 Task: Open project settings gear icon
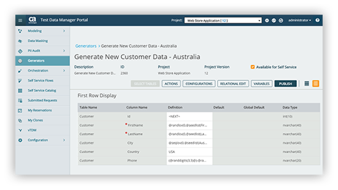(x=267, y=21)
